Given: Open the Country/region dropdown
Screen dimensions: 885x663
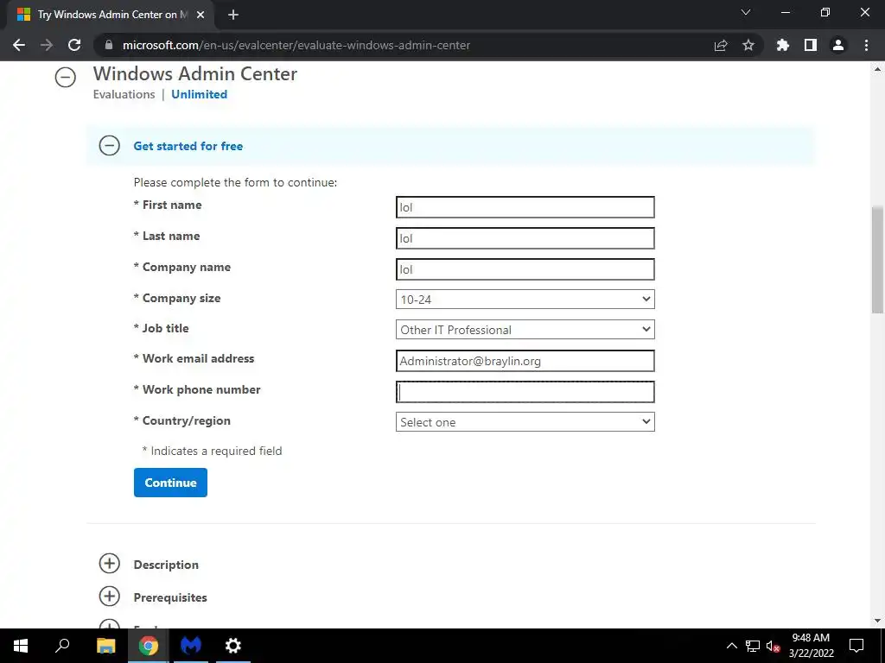Looking at the screenshot, I should click(525, 421).
